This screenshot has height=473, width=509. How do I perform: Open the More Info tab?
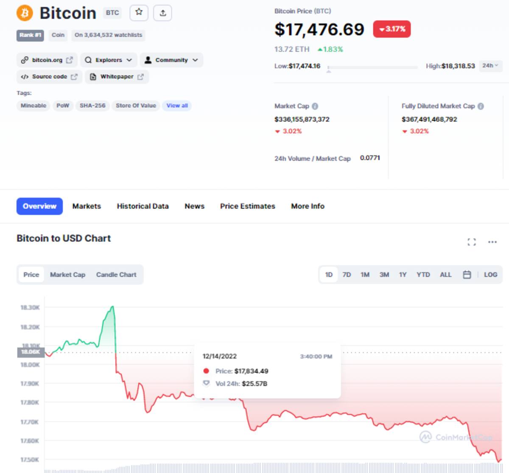tap(308, 206)
